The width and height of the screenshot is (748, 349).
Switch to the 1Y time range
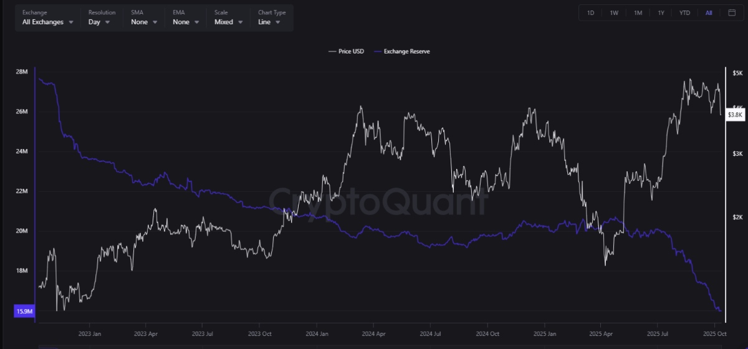(661, 12)
